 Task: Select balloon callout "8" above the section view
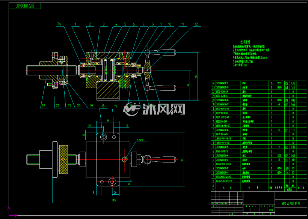(x=152, y=24)
